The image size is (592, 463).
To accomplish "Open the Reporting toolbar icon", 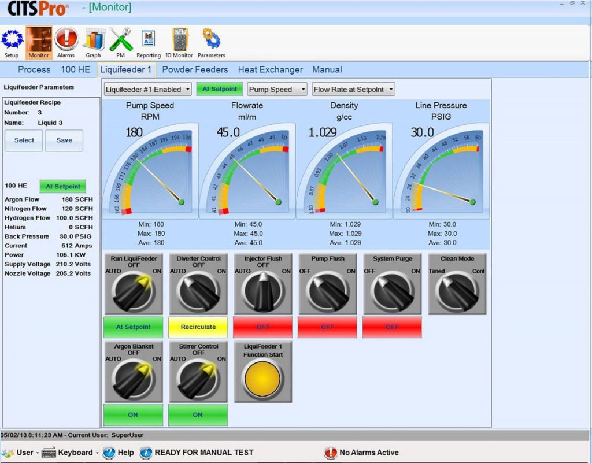I will pyautogui.click(x=149, y=43).
